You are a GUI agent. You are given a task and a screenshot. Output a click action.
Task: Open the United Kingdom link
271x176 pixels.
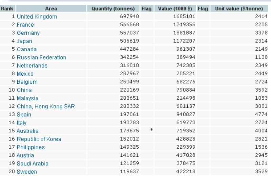click(37, 16)
